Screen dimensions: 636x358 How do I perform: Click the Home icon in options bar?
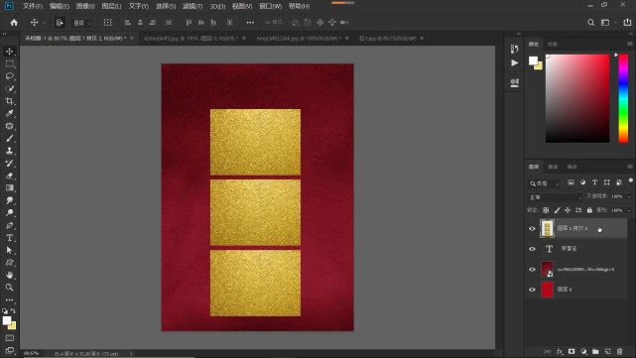(14, 23)
